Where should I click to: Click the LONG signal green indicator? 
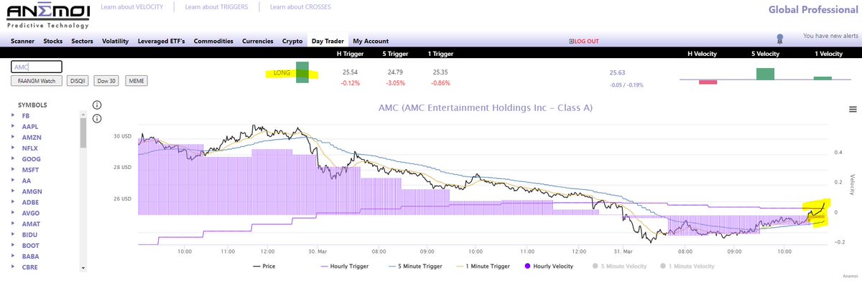coord(302,72)
